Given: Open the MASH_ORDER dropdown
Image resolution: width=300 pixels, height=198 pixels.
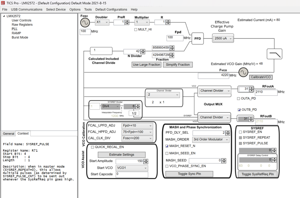Looking at the screenshot, I should pyautogui.click(x=211, y=140).
